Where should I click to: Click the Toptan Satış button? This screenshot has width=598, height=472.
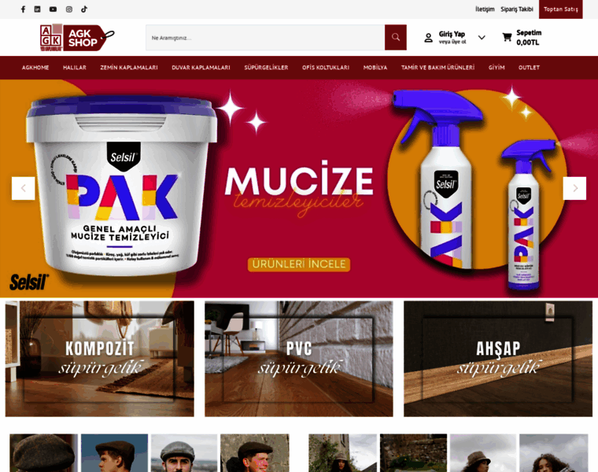pos(560,9)
